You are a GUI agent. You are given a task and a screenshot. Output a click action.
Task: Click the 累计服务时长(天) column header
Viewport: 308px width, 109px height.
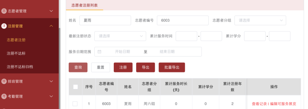point(176,87)
